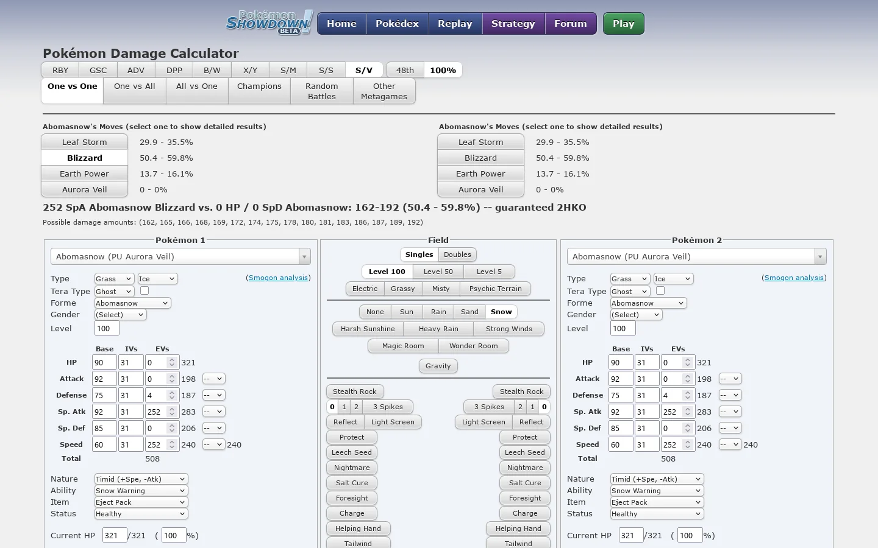878x548 pixels.
Task: Select the 48th notation option
Action: tap(405, 70)
